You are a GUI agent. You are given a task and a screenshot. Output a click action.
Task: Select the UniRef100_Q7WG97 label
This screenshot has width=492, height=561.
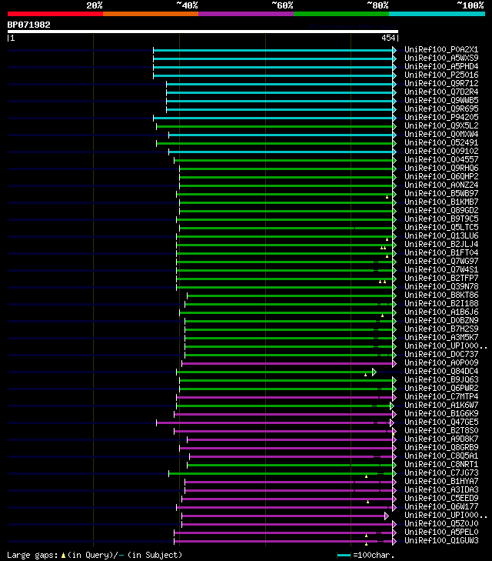pyautogui.click(x=441, y=261)
